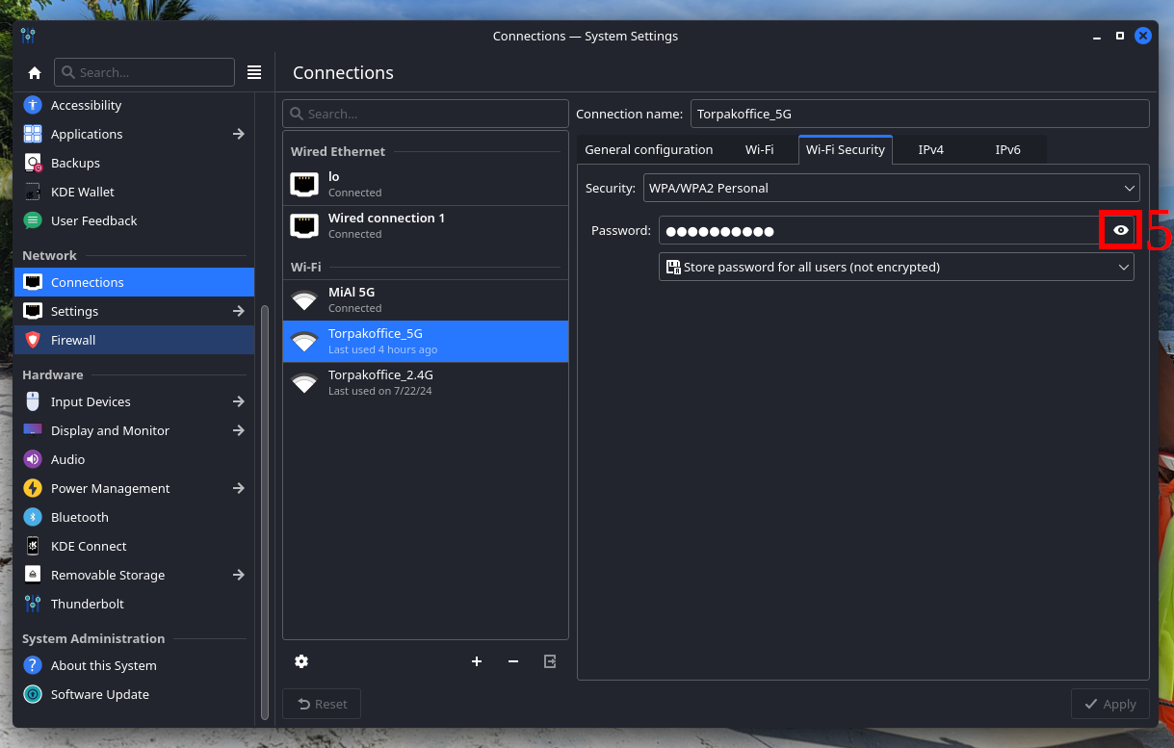This screenshot has height=748, width=1174.
Task: Open the password storage option dropdown
Action: point(896,267)
